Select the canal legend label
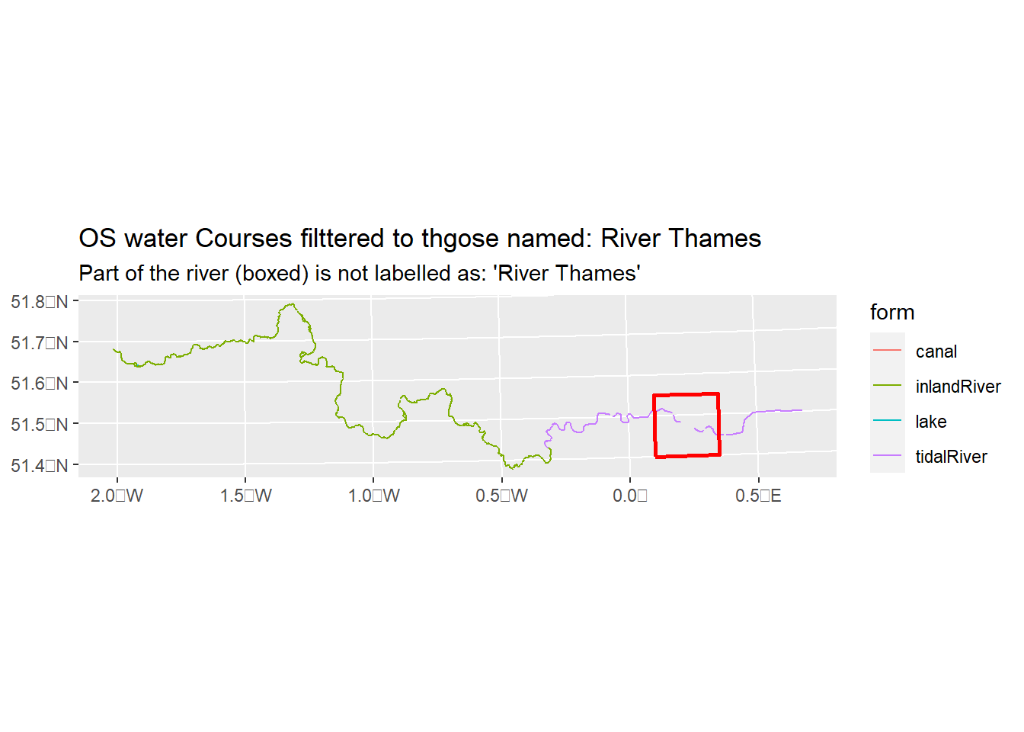Image resolution: width=1024 pixels, height=732 pixels. pos(936,352)
